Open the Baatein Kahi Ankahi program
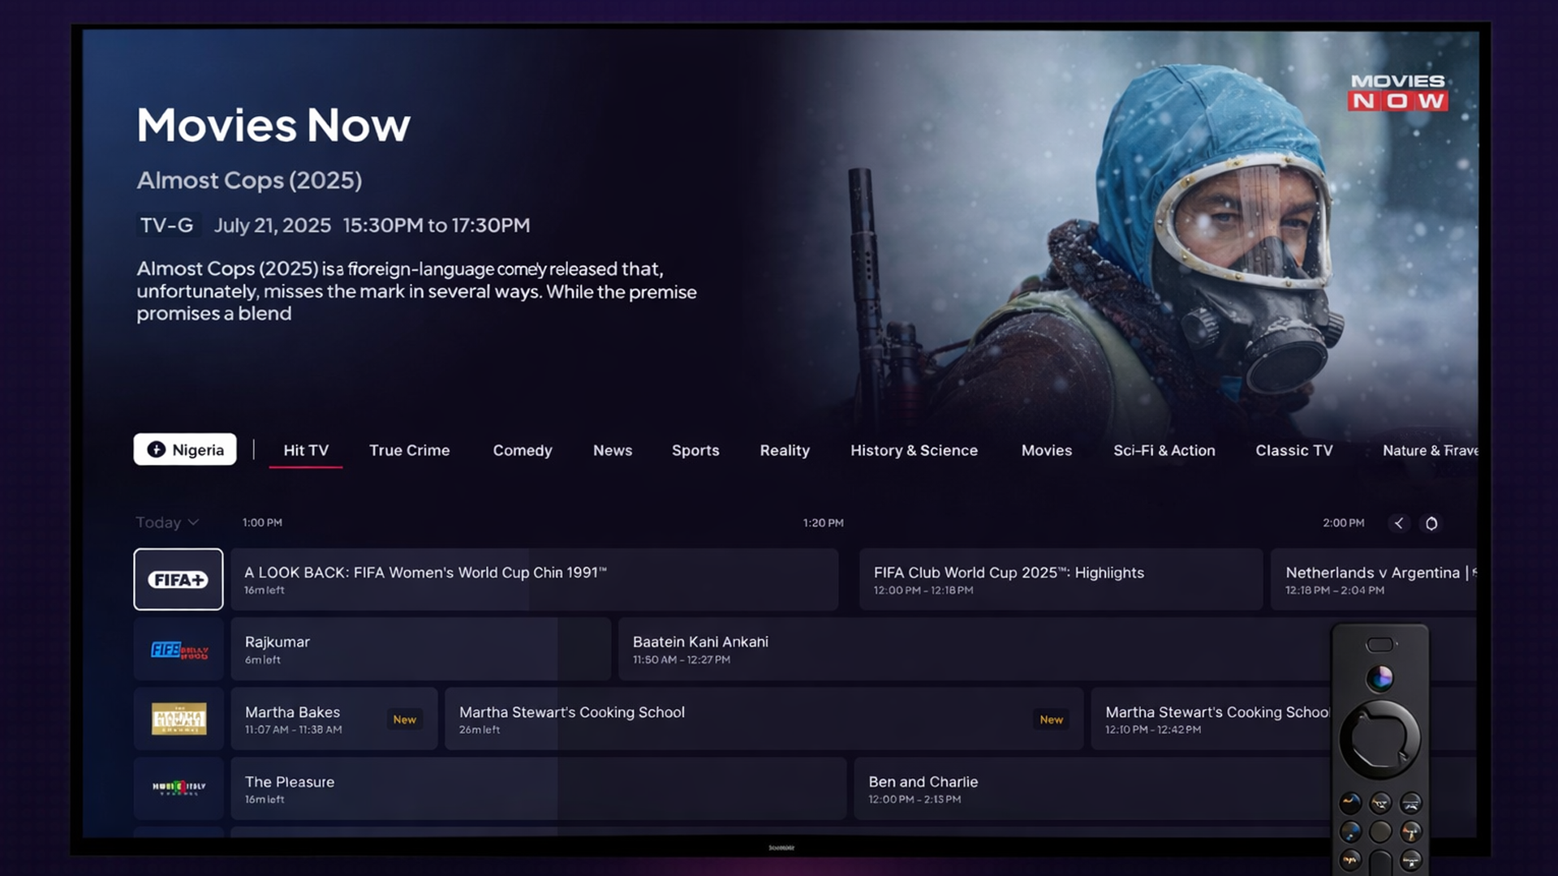 click(x=974, y=649)
